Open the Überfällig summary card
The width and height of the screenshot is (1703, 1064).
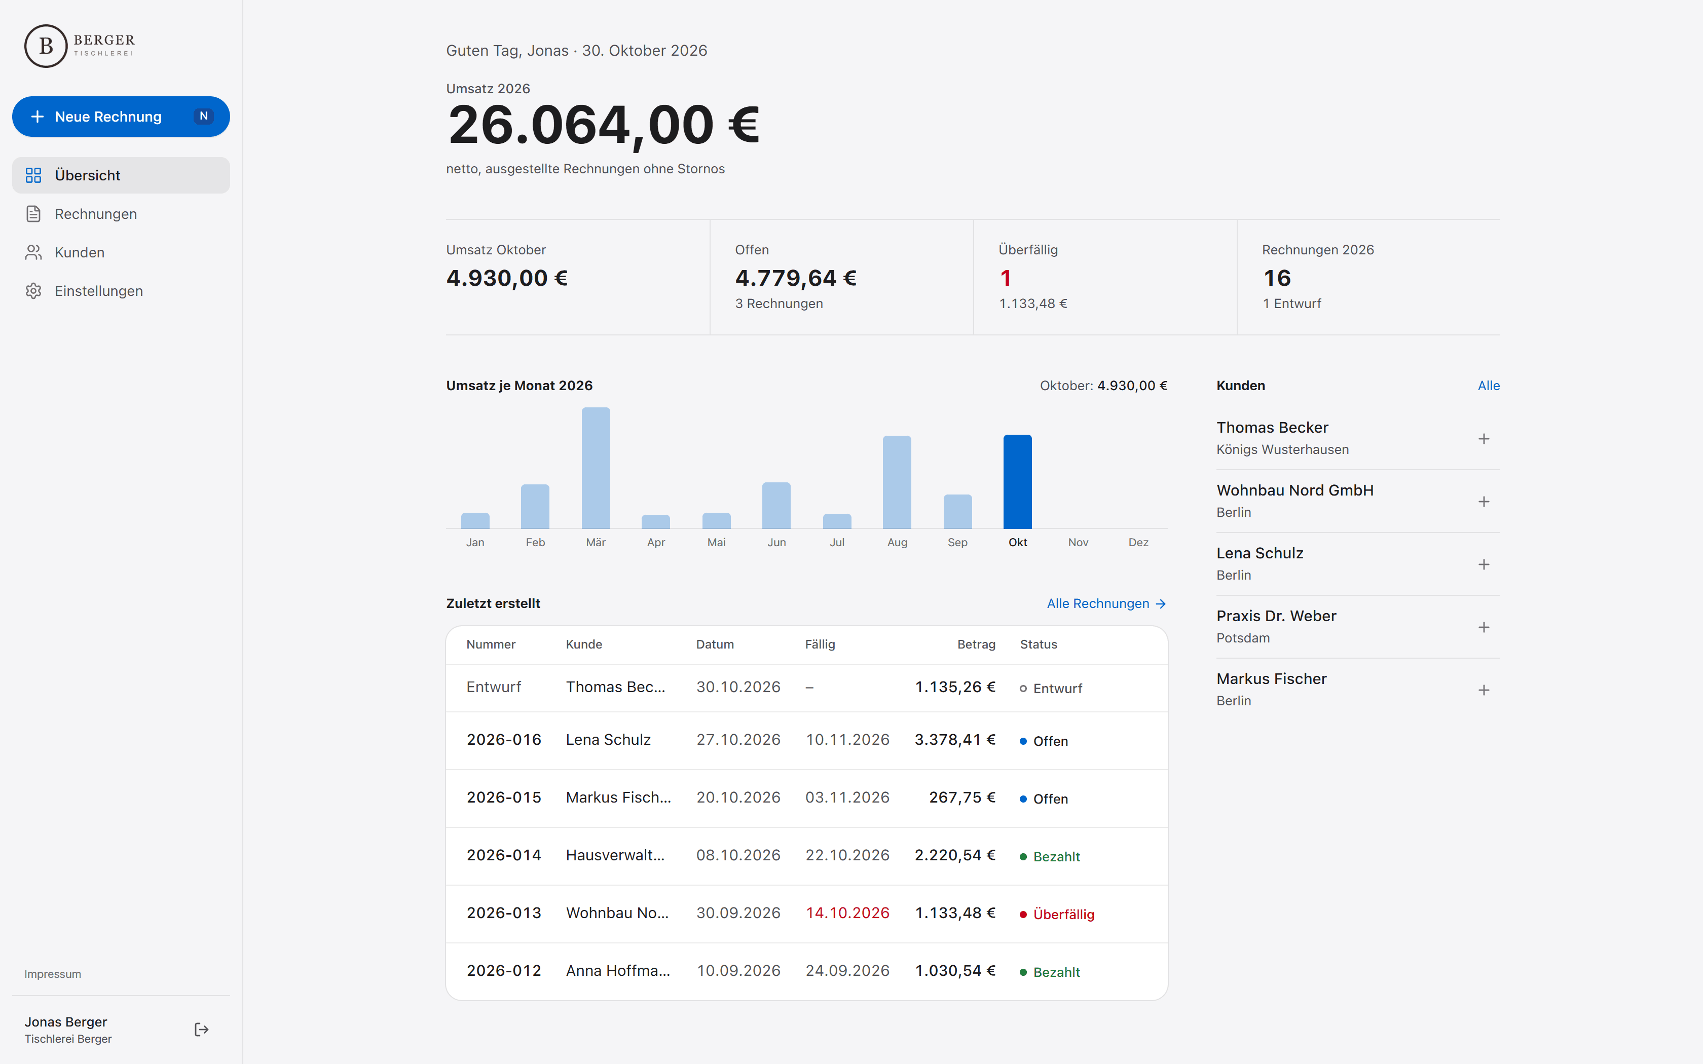click(1105, 277)
